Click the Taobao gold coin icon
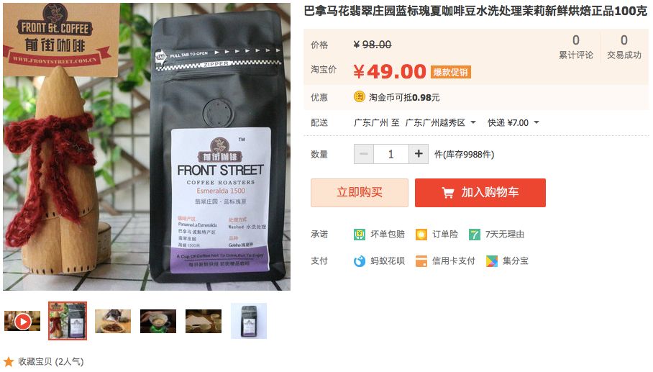653x372 pixels. coord(359,96)
